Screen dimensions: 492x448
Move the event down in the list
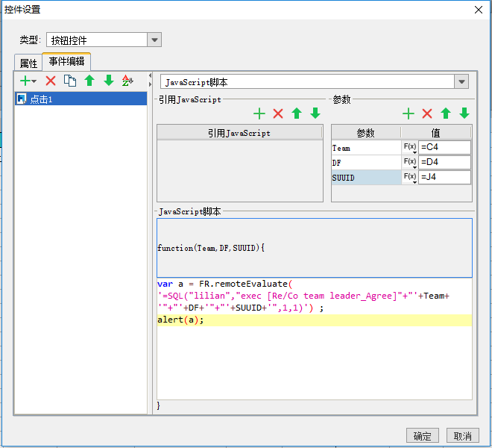click(x=109, y=81)
